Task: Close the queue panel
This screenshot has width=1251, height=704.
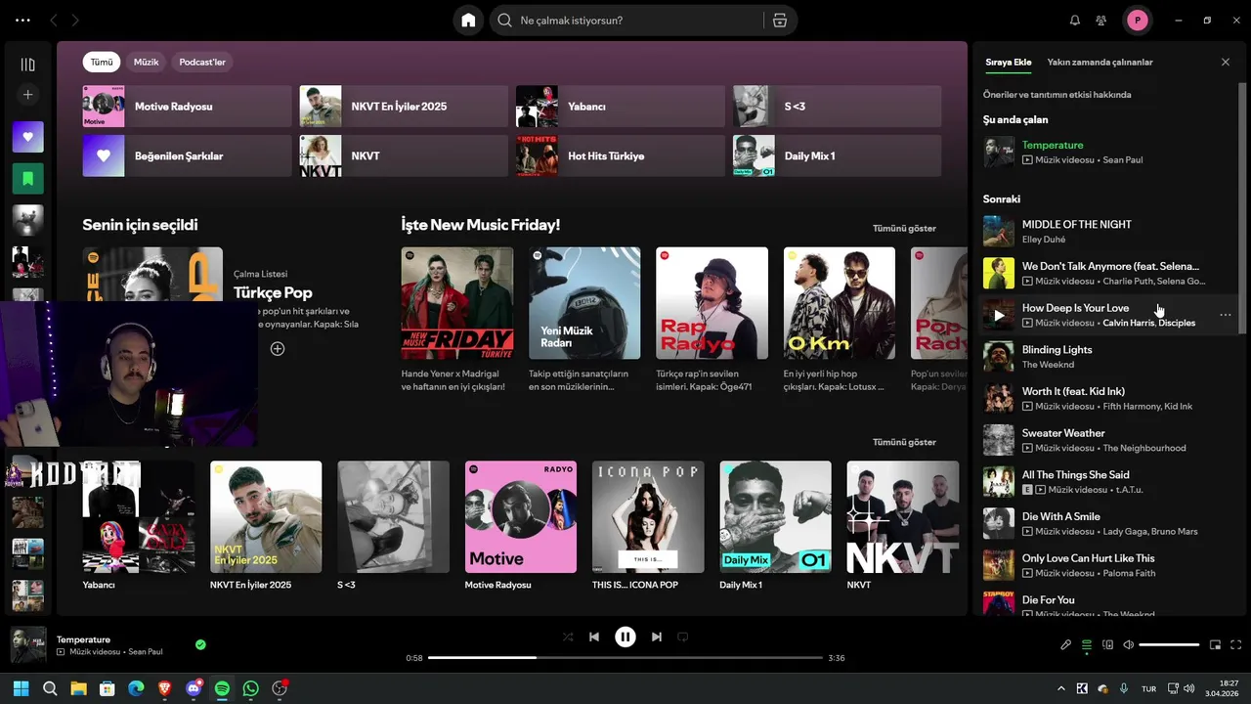Action: (x=1226, y=63)
